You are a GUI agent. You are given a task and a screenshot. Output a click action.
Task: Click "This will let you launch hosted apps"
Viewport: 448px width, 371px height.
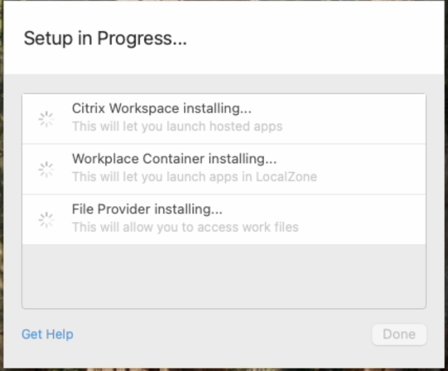(x=177, y=126)
